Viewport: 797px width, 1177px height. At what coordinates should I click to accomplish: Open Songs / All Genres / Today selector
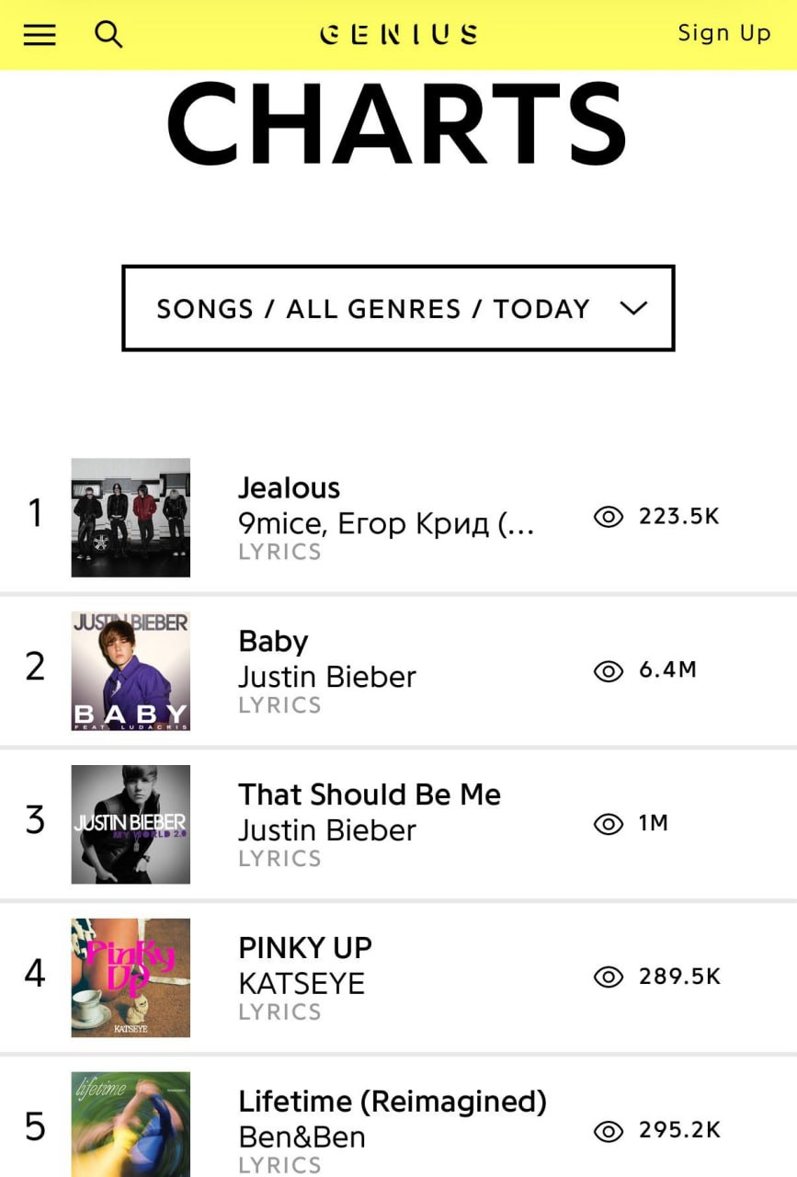(373, 308)
